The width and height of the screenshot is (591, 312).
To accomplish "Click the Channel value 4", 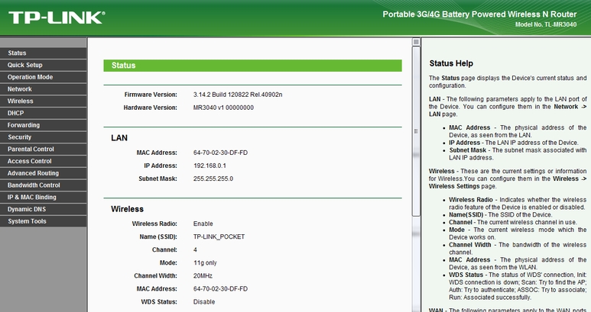I will tap(195, 249).
